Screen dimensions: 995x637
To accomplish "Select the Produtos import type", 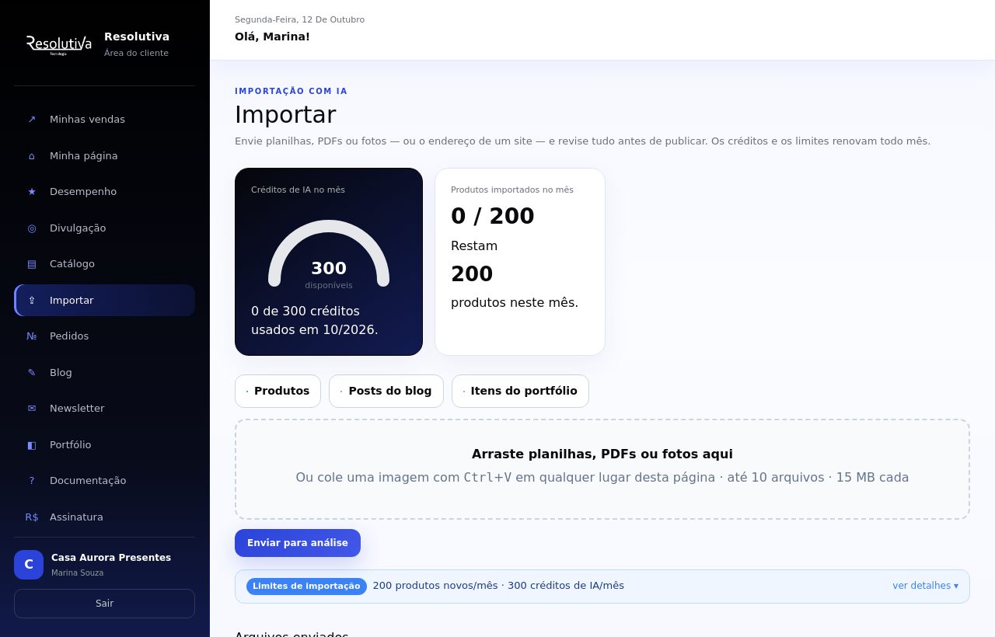I will tap(278, 391).
